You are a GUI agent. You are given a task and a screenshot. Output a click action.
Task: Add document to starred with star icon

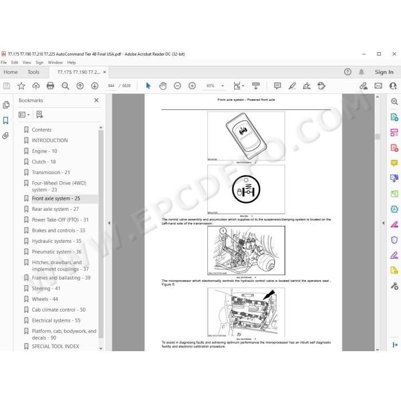coord(21,86)
